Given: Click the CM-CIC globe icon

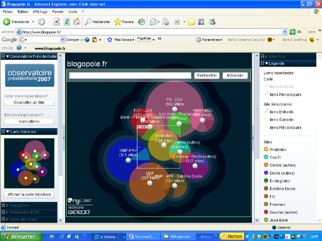Looking at the screenshot, I should [19, 48].
